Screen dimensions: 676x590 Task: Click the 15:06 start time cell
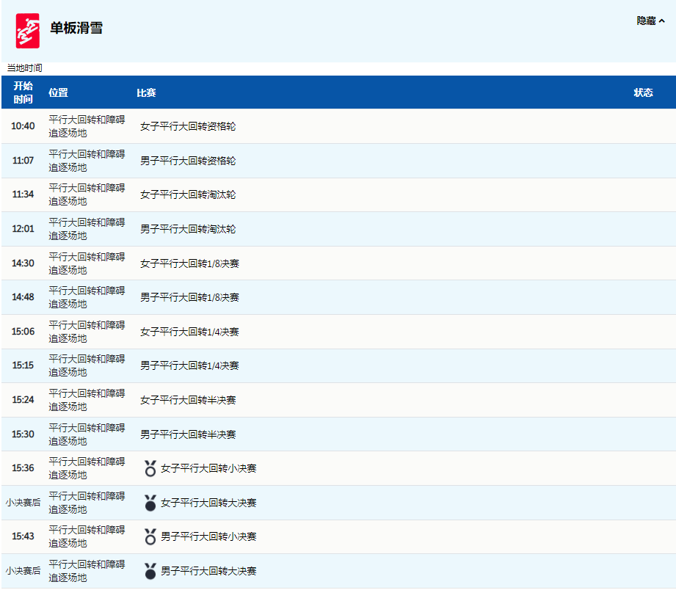(x=23, y=332)
